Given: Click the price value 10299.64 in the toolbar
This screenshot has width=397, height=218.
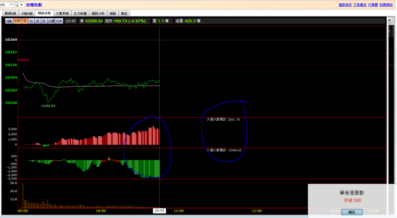Looking at the screenshot, I should 94,21.
